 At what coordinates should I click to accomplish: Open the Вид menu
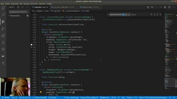[x=21, y=4]
